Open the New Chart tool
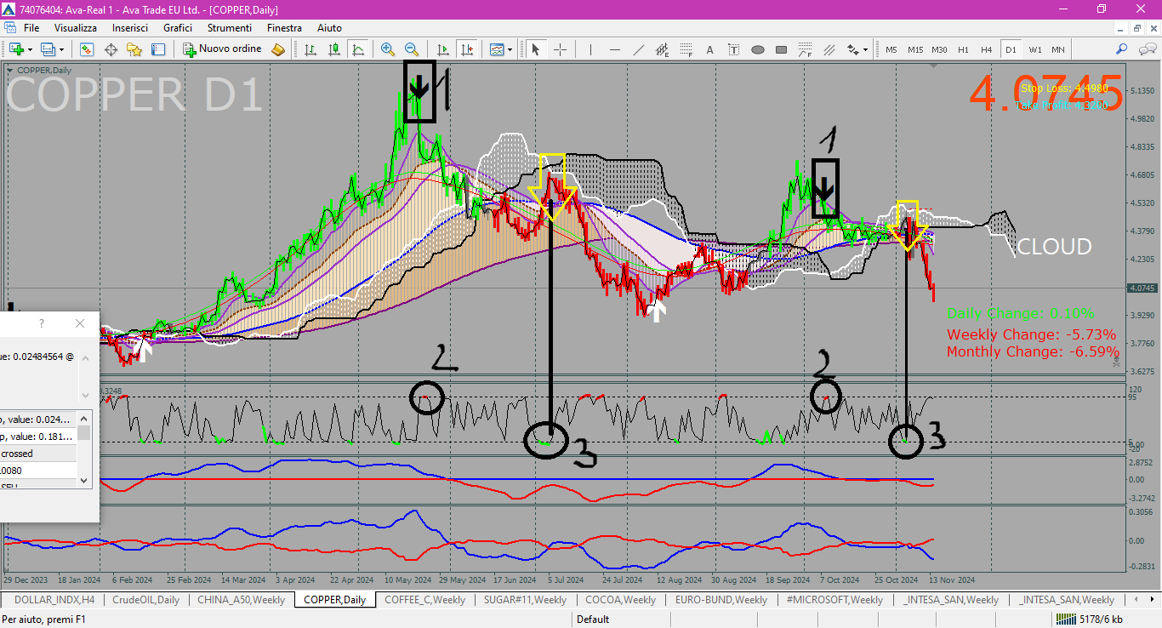The image size is (1162, 628). click(x=16, y=49)
